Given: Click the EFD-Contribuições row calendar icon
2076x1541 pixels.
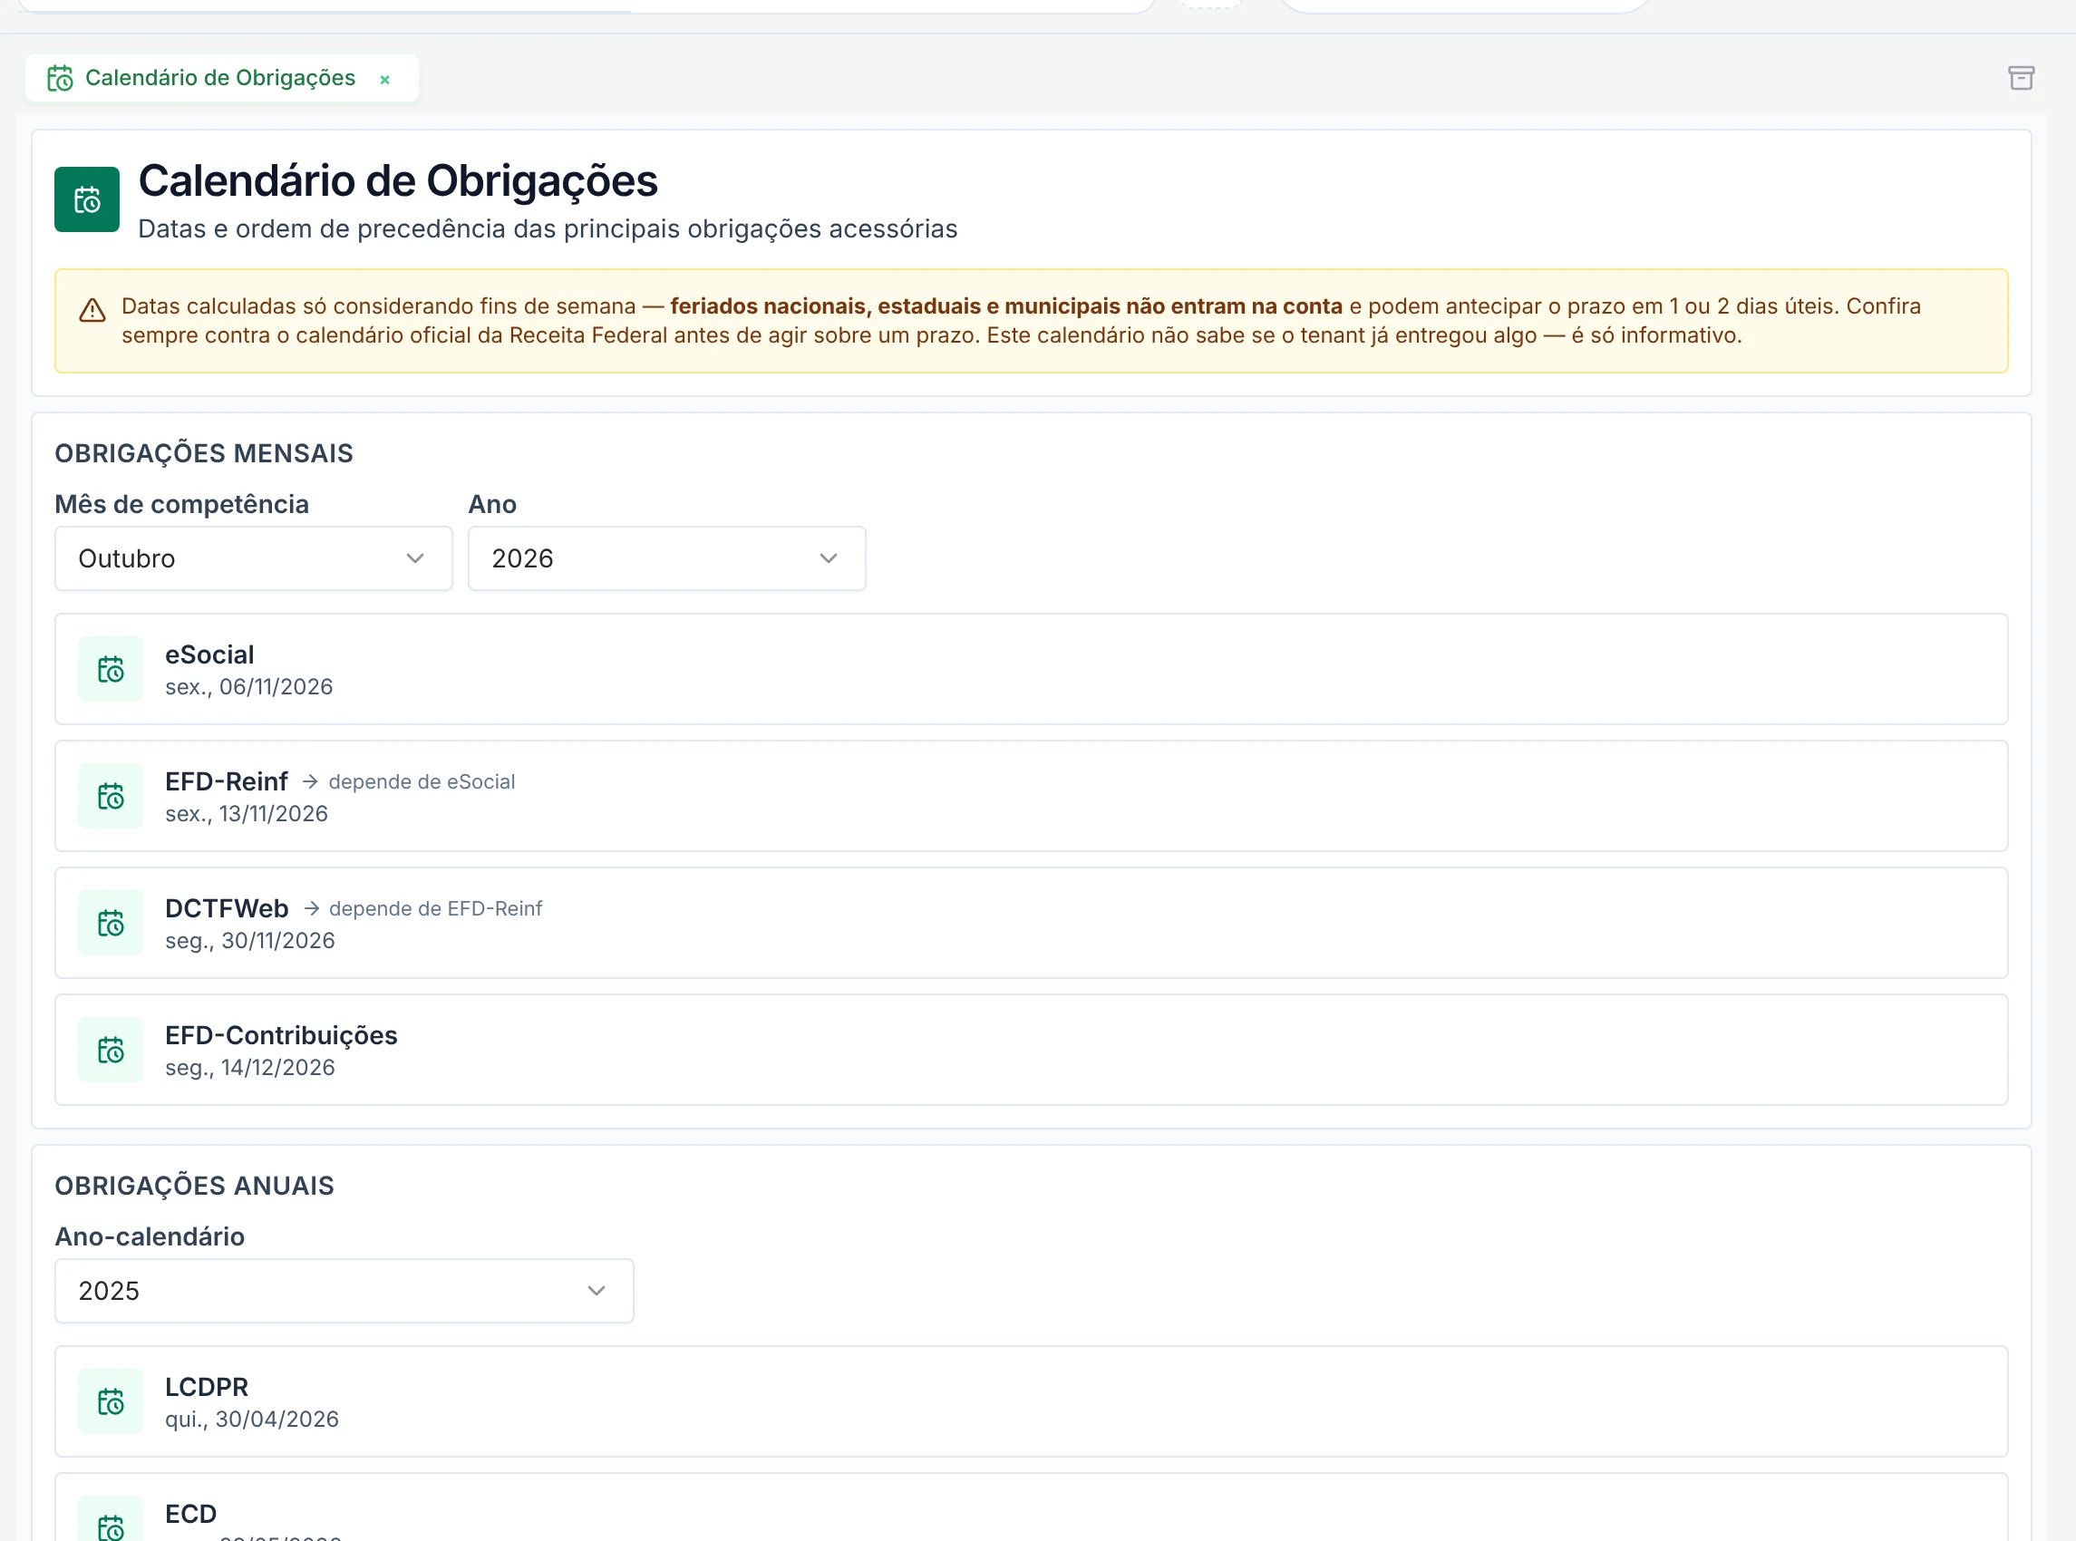Looking at the screenshot, I should (x=111, y=1050).
